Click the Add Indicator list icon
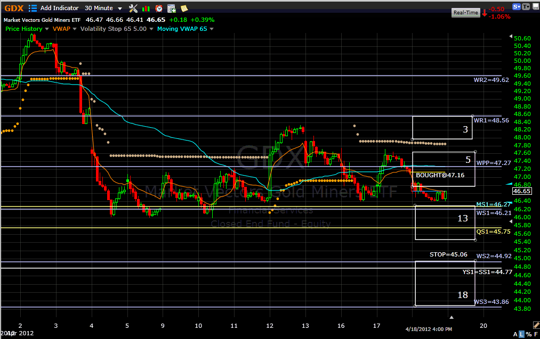The height and width of the screenshot is (339, 540). coord(33,8)
